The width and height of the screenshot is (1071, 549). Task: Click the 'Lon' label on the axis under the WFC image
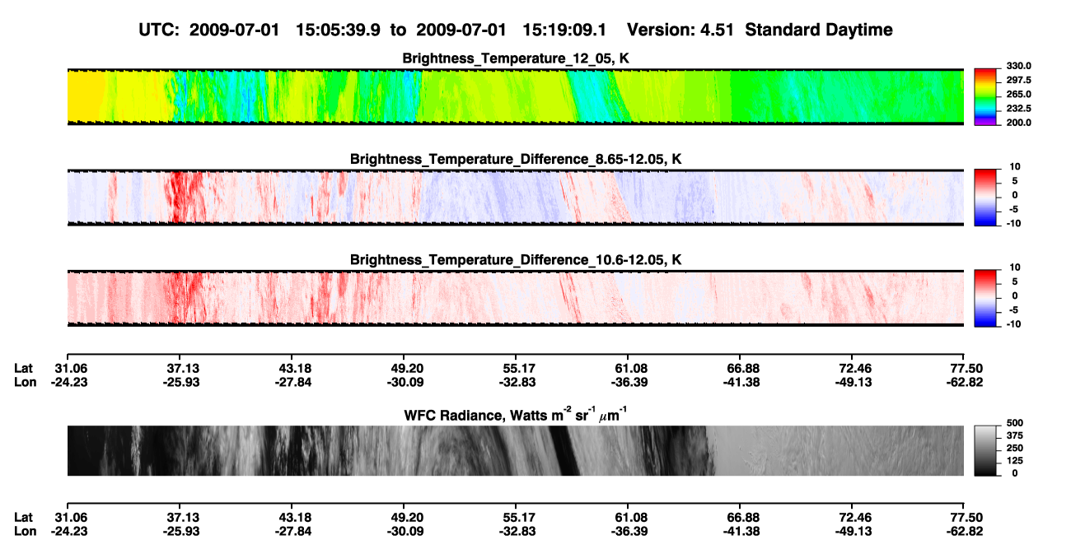(25, 530)
